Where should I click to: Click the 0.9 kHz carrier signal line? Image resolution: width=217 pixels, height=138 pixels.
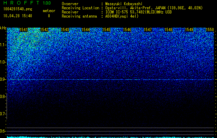pos(110,80)
